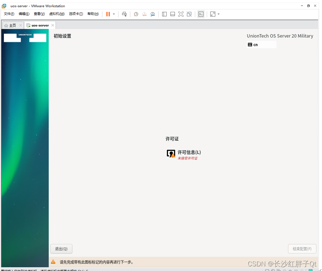
Task: Click the 退出(Q) quit button
Action: pos(61,249)
